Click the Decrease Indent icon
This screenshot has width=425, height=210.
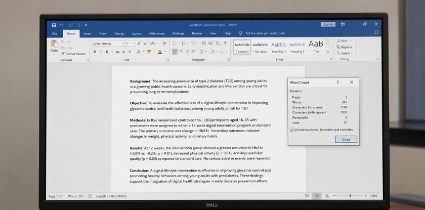click(x=204, y=44)
